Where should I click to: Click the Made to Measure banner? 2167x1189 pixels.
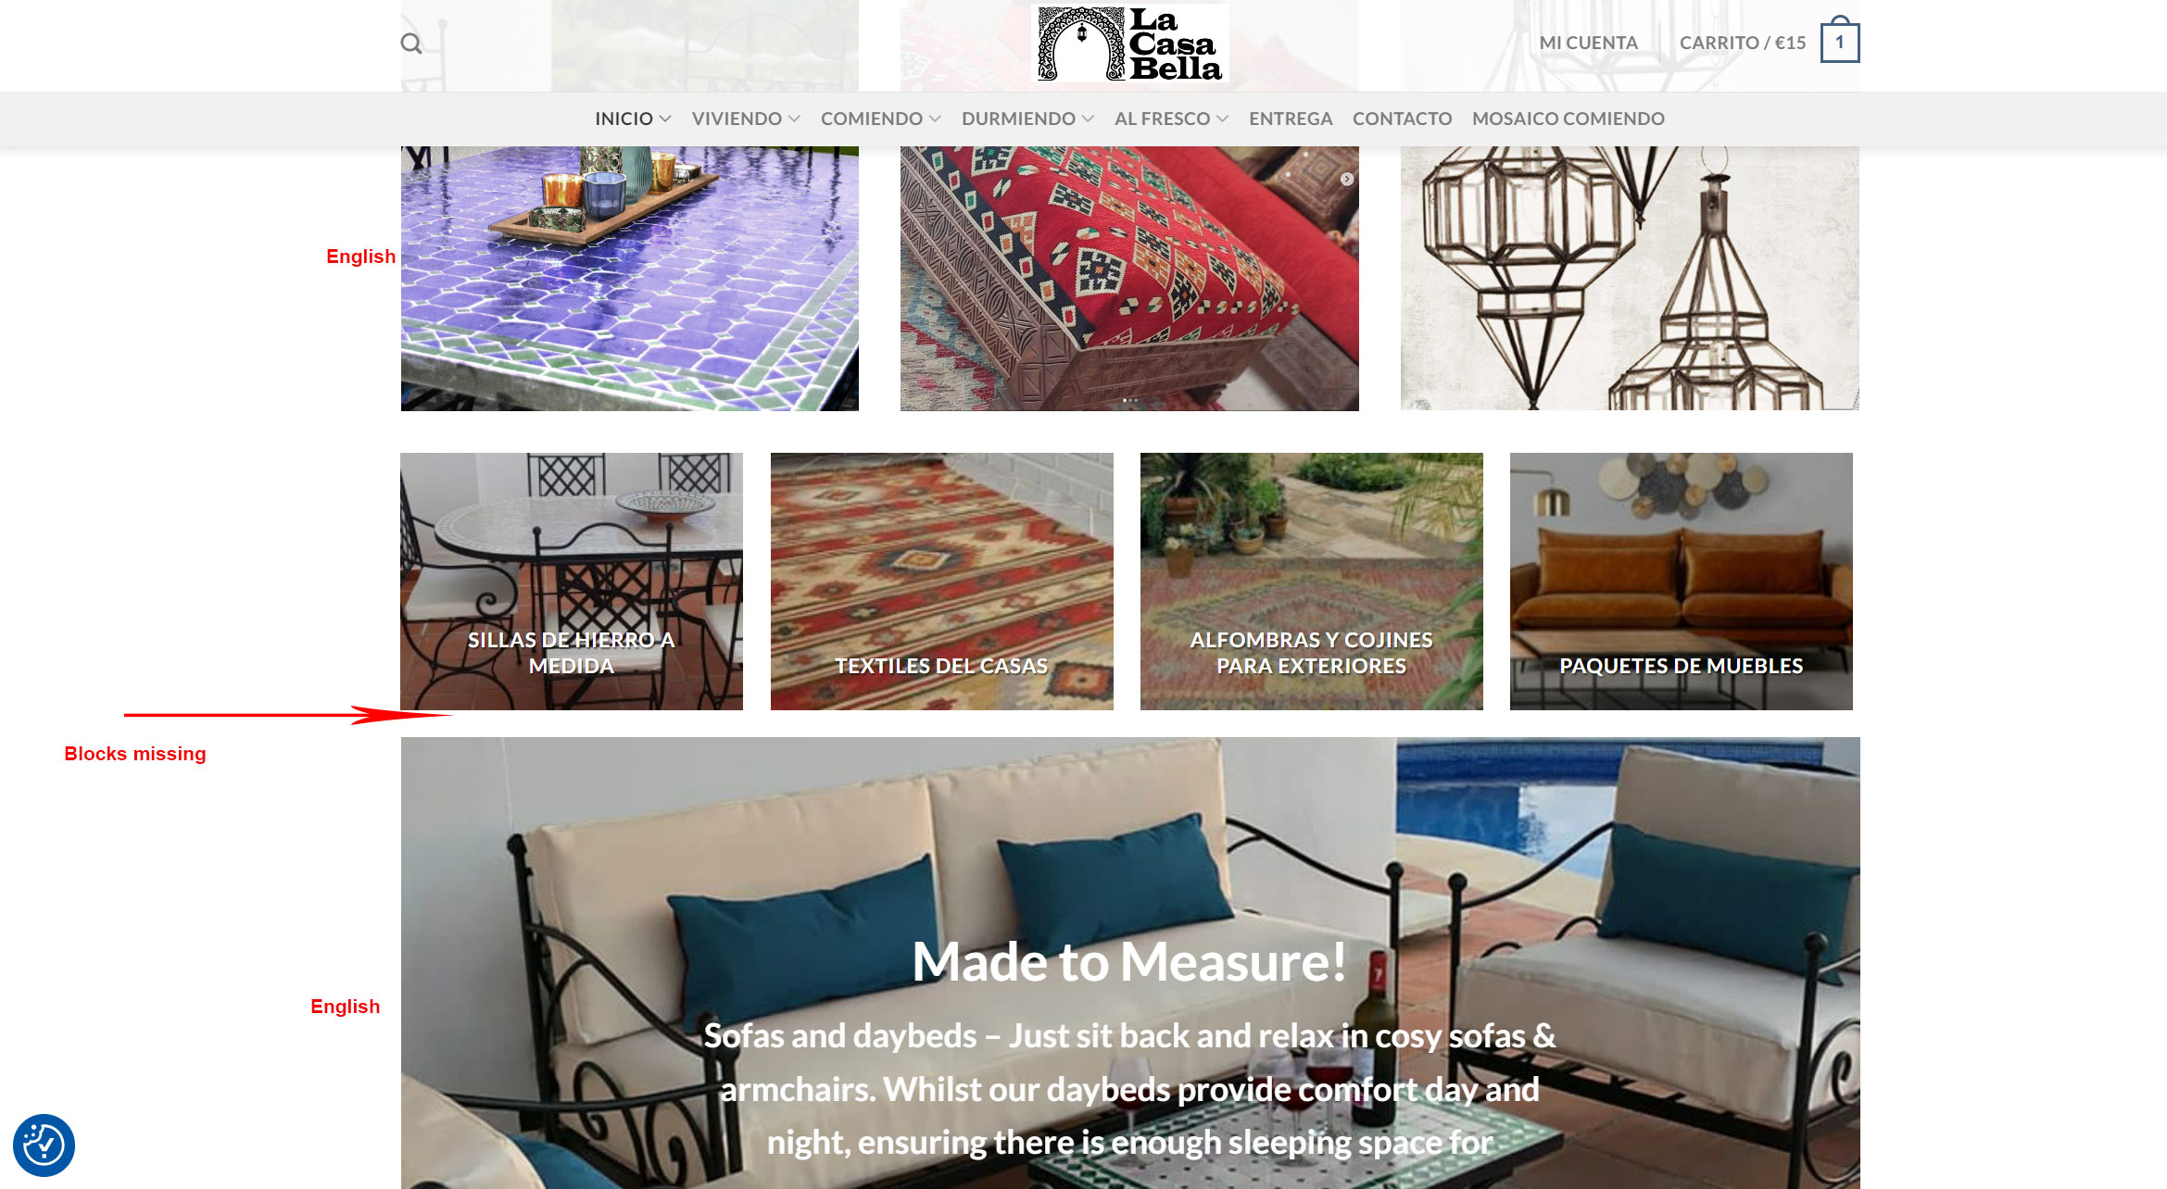[1129, 963]
